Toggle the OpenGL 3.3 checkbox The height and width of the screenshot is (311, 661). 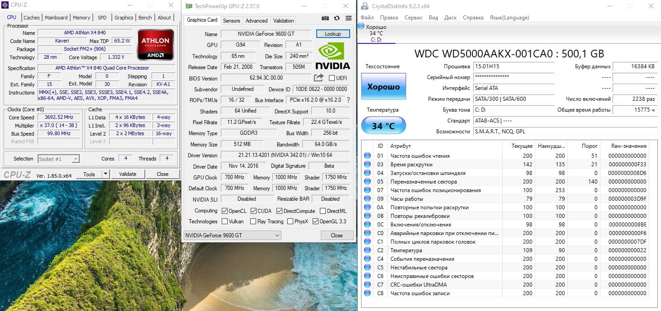pos(315,221)
